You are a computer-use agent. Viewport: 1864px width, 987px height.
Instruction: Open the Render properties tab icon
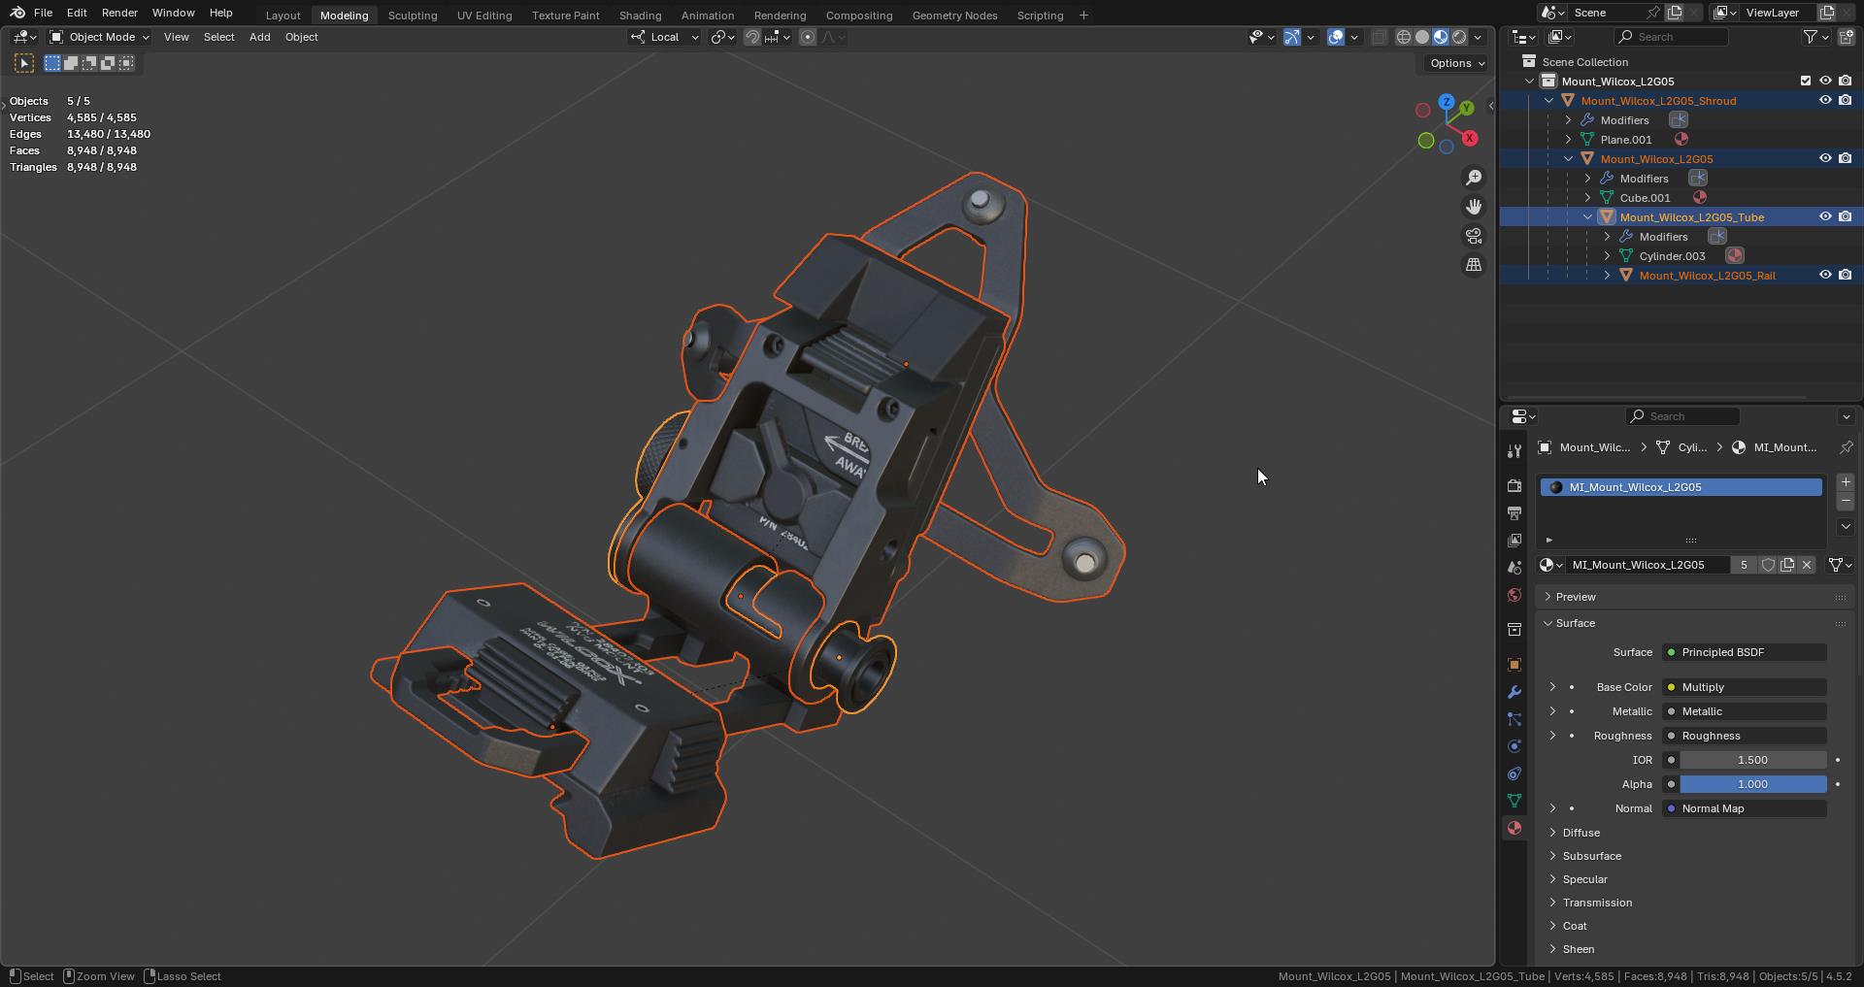[1514, 485]
